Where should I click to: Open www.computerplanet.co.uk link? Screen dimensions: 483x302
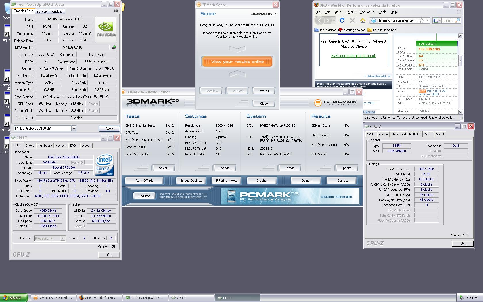tap(353, 56)
